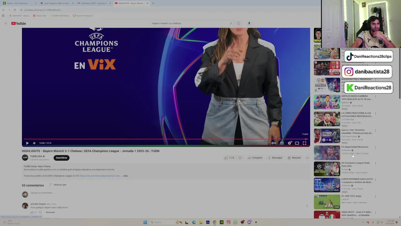
Task: Like the comment by Gudiel_hispets
Action: (x=32, y=213)
